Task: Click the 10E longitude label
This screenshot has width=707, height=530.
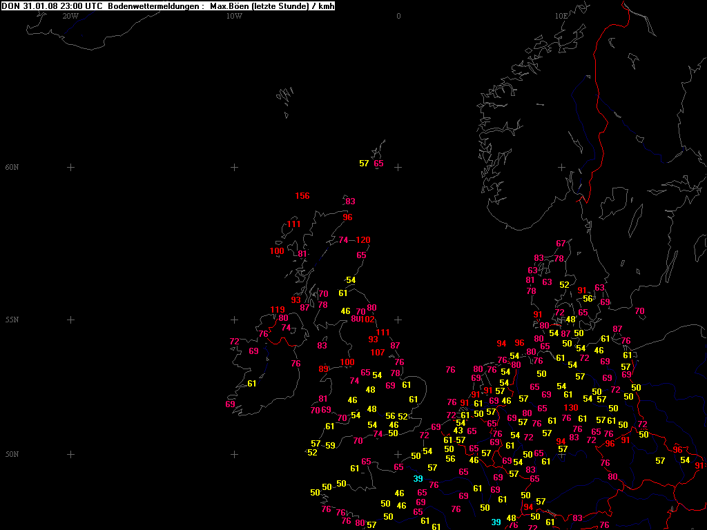Action: pyautogui.click(x=561, y=15)
